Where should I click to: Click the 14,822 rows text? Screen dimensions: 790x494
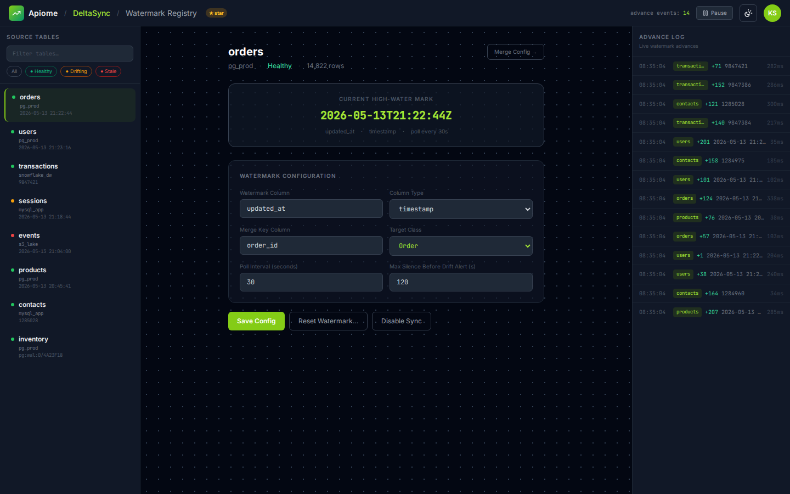(x=325, y=66)
